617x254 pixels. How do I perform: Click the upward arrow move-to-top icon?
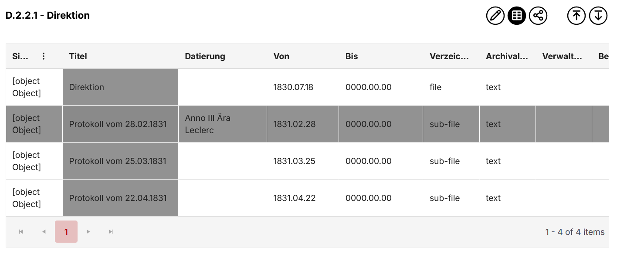[x=576, y=16]
